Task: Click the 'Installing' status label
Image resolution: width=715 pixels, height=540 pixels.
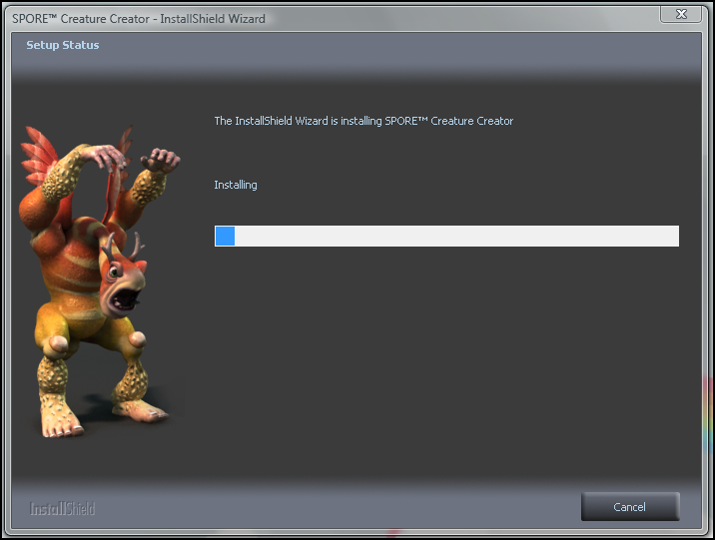Action: [x=236, y=185]
